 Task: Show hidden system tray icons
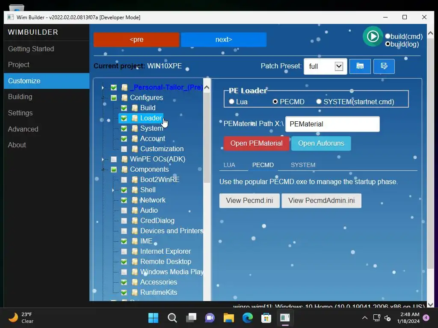tap(365, 318)
